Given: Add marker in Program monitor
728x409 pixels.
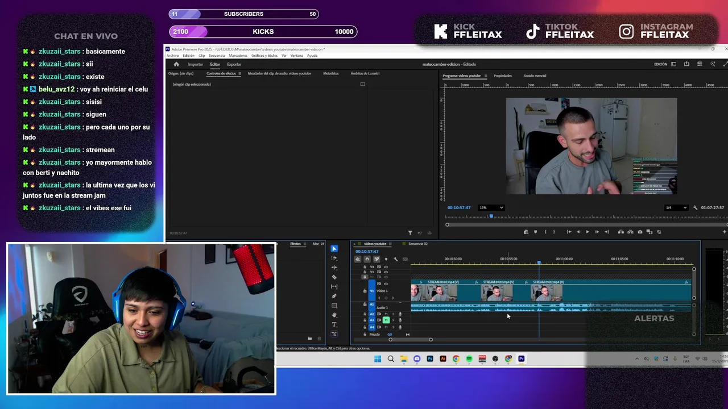Looking at the screenshot, I should [535, 232].
